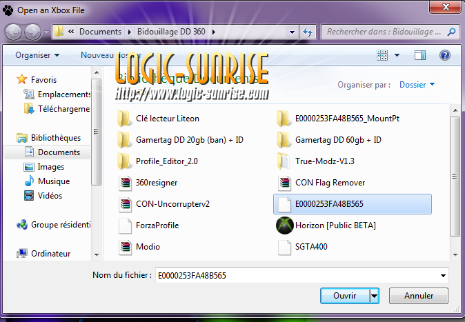Viewport: 465px width, 322px height.
Task: Open the help icon
Action: pos(445,55)
